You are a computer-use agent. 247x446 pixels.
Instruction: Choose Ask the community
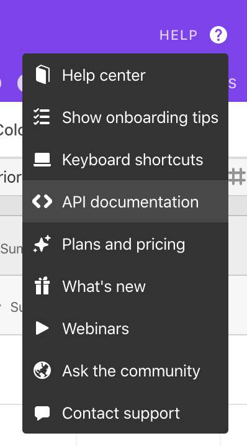click(125, 370)
